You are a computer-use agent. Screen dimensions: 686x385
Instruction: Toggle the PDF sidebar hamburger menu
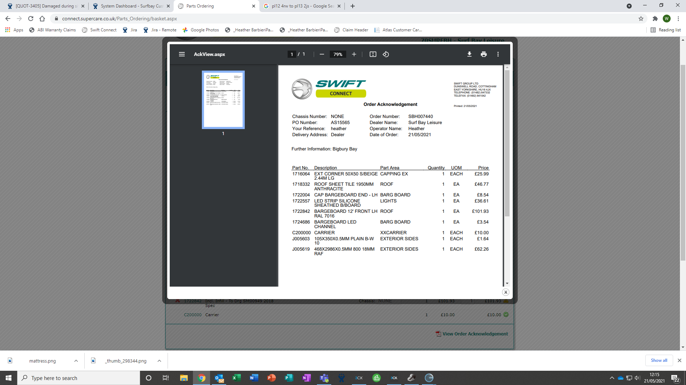[182, 54]
